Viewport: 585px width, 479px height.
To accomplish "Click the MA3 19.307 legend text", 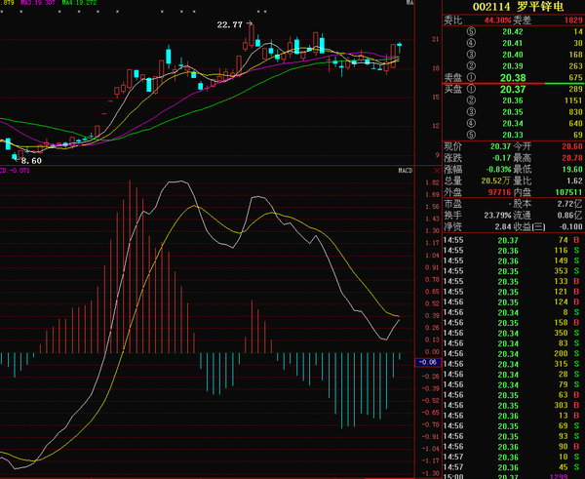I will pos(35,4).
